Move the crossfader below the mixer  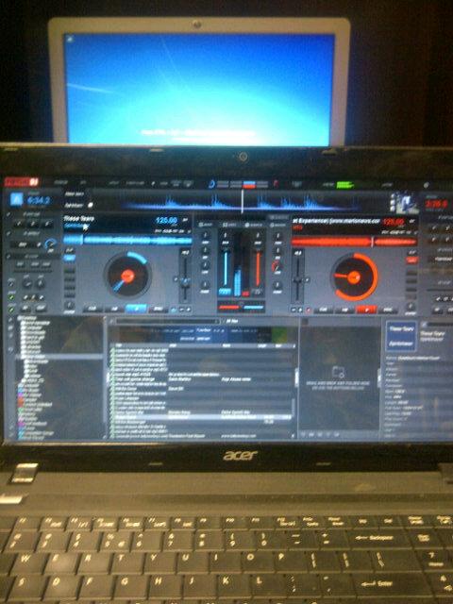tap(242, 307)
